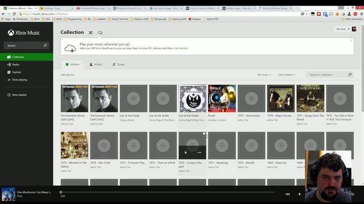The height and width of the screenshot is (204, 364).
Task: Dismiss the OneDrive banner with its X
Action: [x=351, y=40]
